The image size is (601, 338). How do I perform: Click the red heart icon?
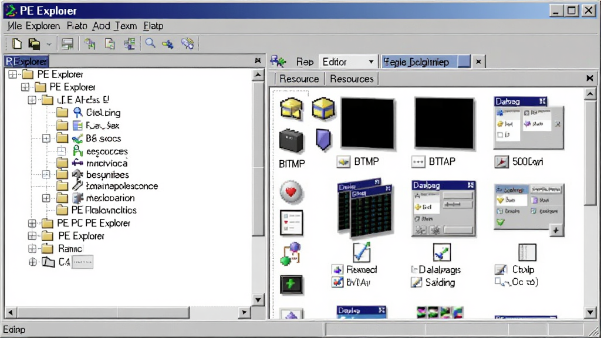coord(291,192)
